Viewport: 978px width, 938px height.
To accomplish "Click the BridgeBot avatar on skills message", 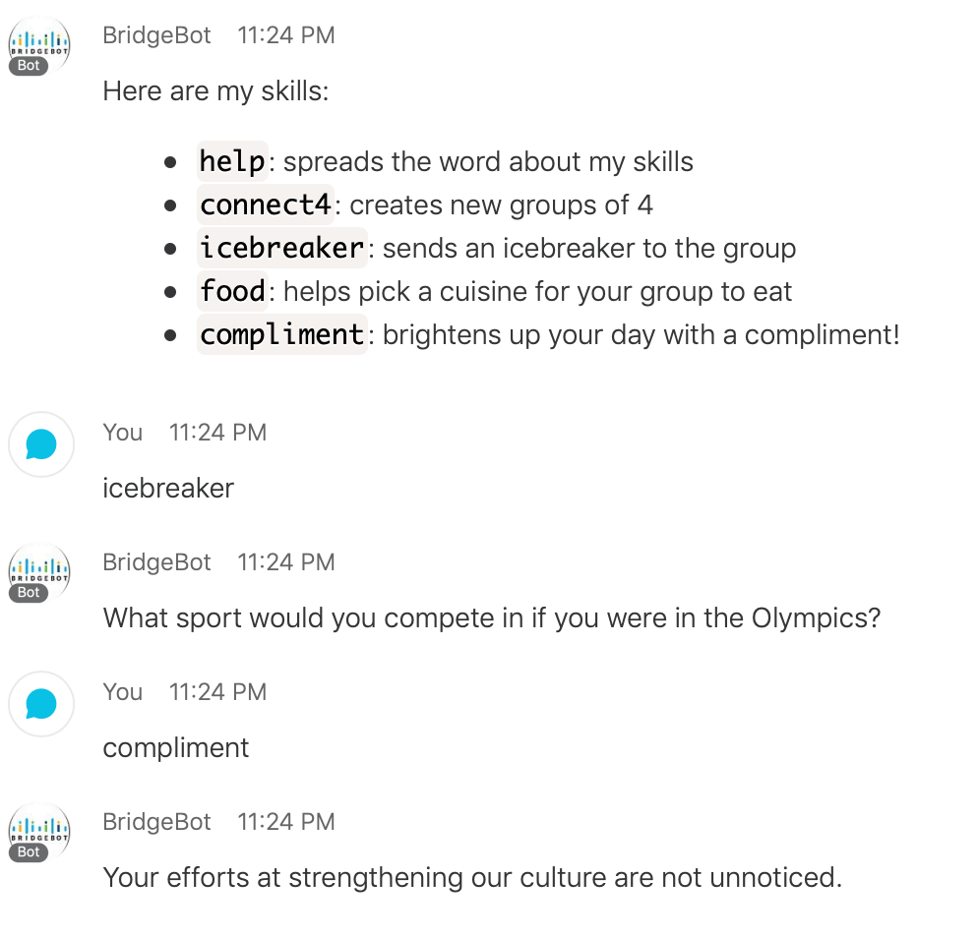I will point(39,45).
